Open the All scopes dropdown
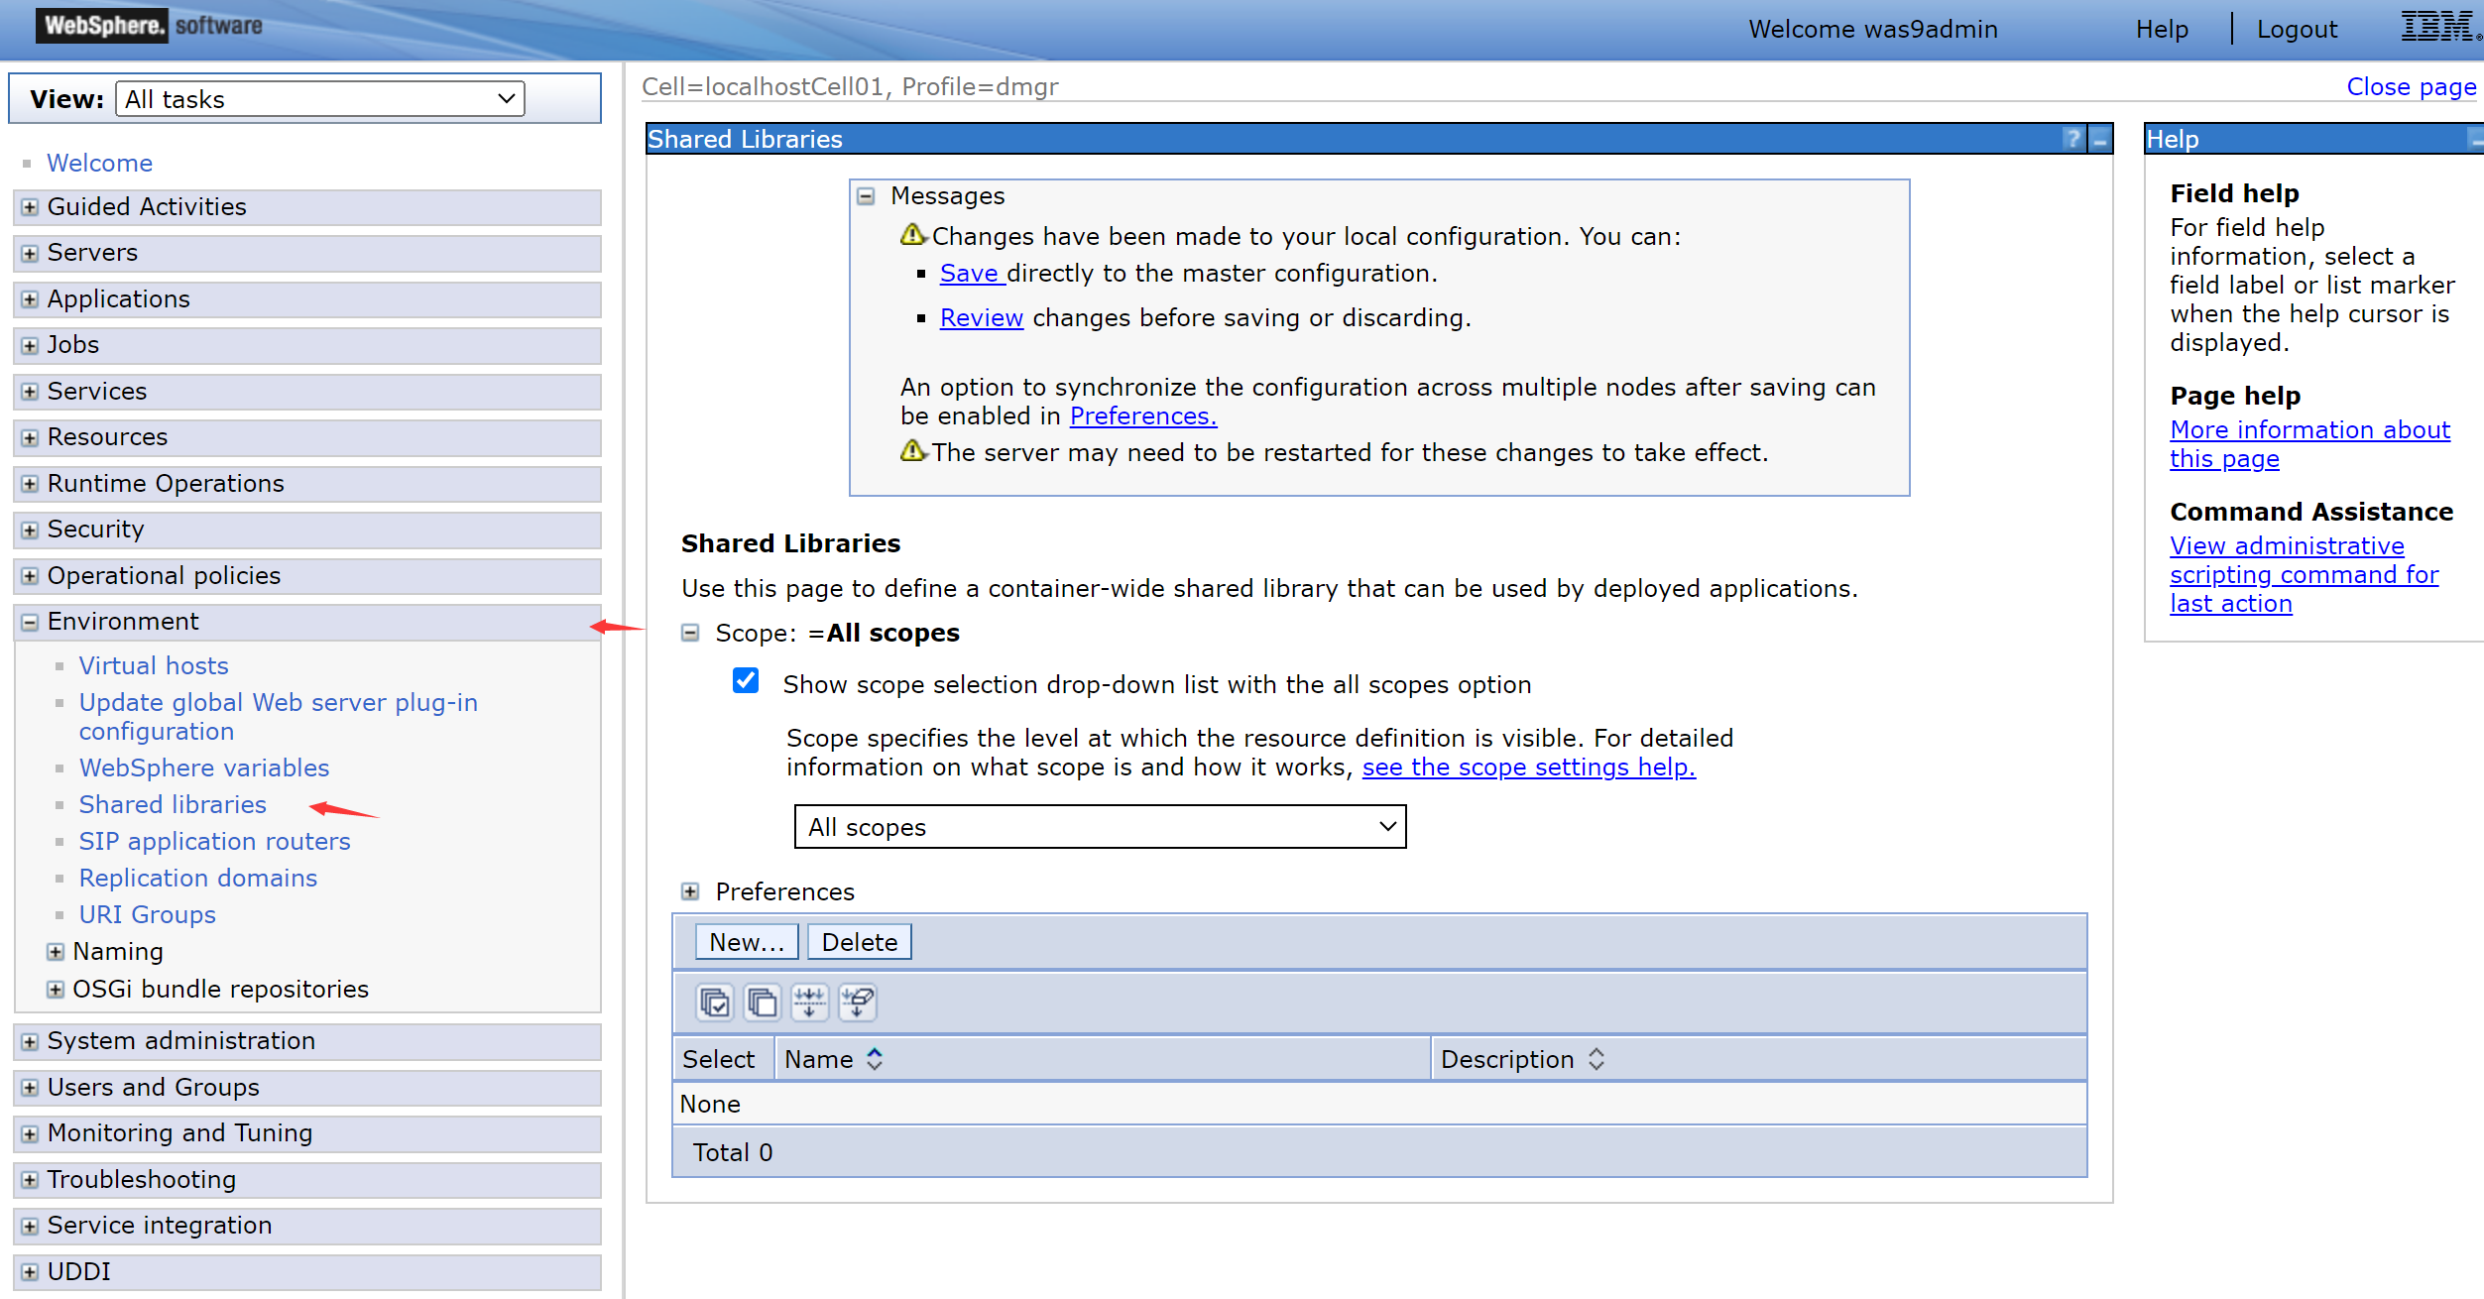 click(x=1100, y=827)
